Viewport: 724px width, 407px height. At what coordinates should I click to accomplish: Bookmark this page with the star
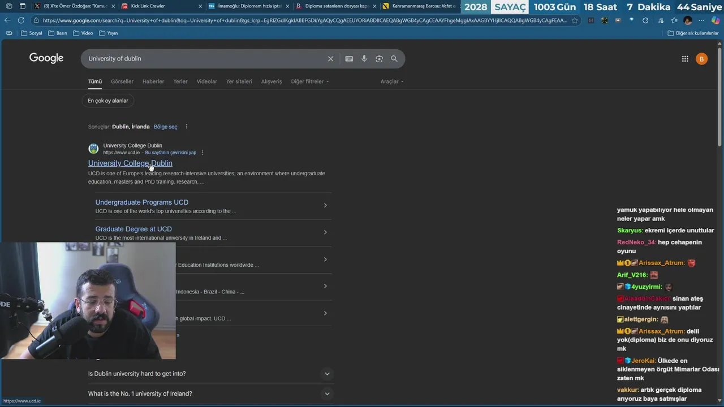point(575,20)
